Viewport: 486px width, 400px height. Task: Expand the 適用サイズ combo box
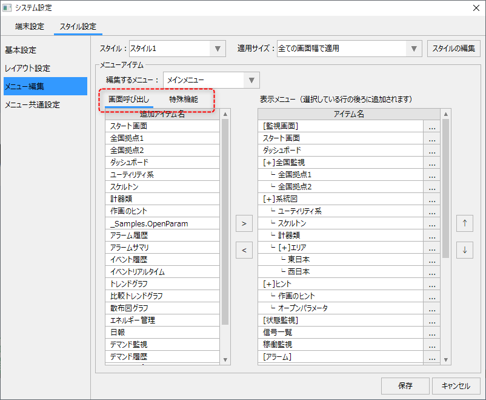click(414, 49)
